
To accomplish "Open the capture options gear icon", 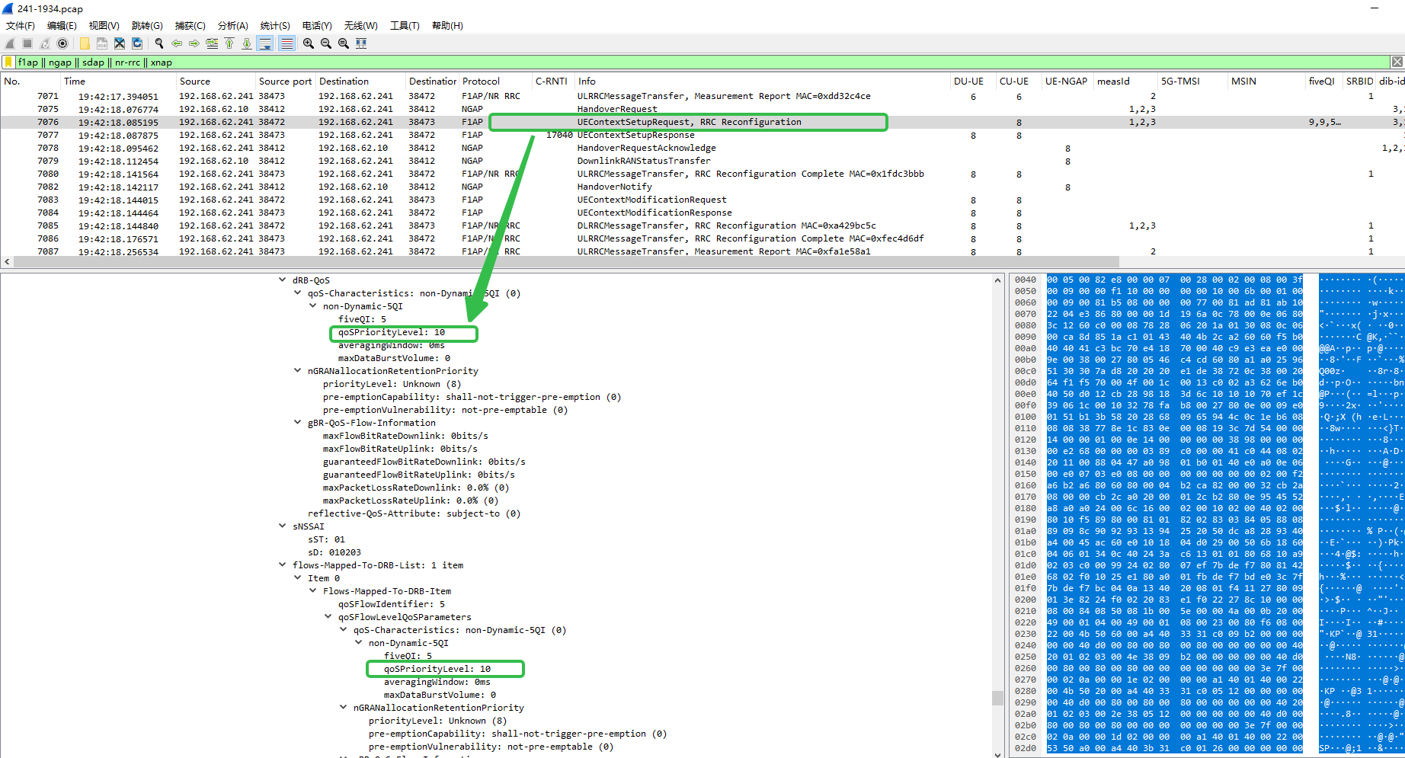I will (x=62, y=43).
